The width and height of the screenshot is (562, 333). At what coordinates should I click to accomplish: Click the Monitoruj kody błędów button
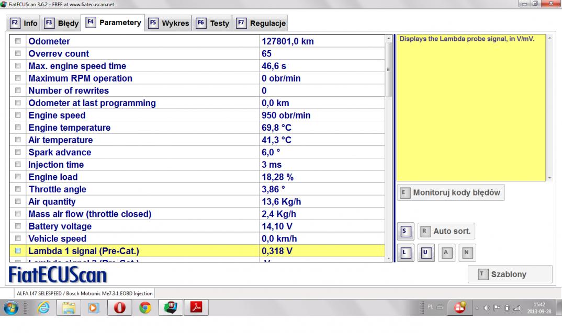pos(451,193)
